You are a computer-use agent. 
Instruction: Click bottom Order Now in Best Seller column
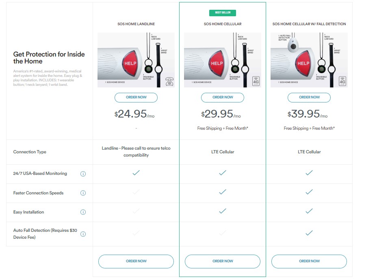(223, 262)
